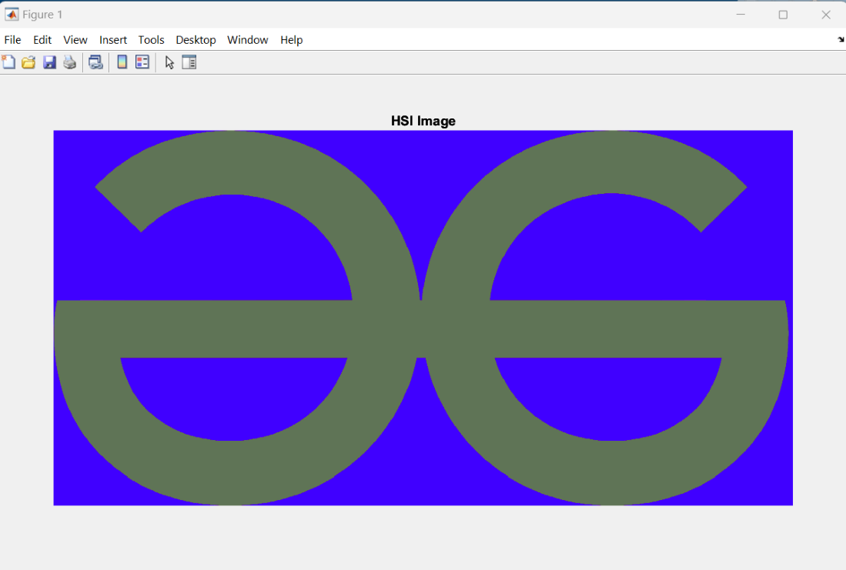Click the MATLAB logo in title bar
The height and width of the screenshot is (570, 846).
[12, 15]
